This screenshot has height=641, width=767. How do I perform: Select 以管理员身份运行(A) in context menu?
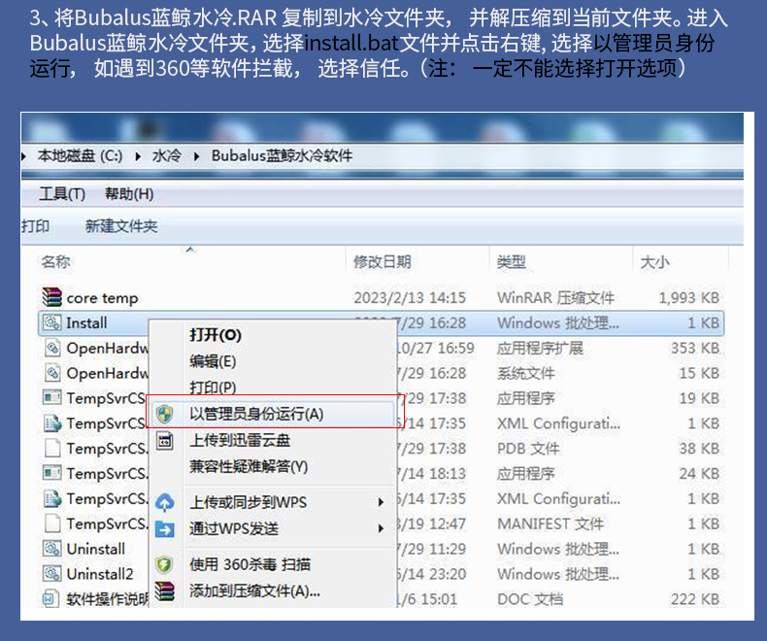point(271,414)
